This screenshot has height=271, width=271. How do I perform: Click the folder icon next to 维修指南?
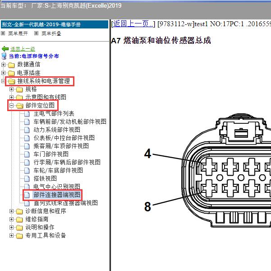point(19,220)
